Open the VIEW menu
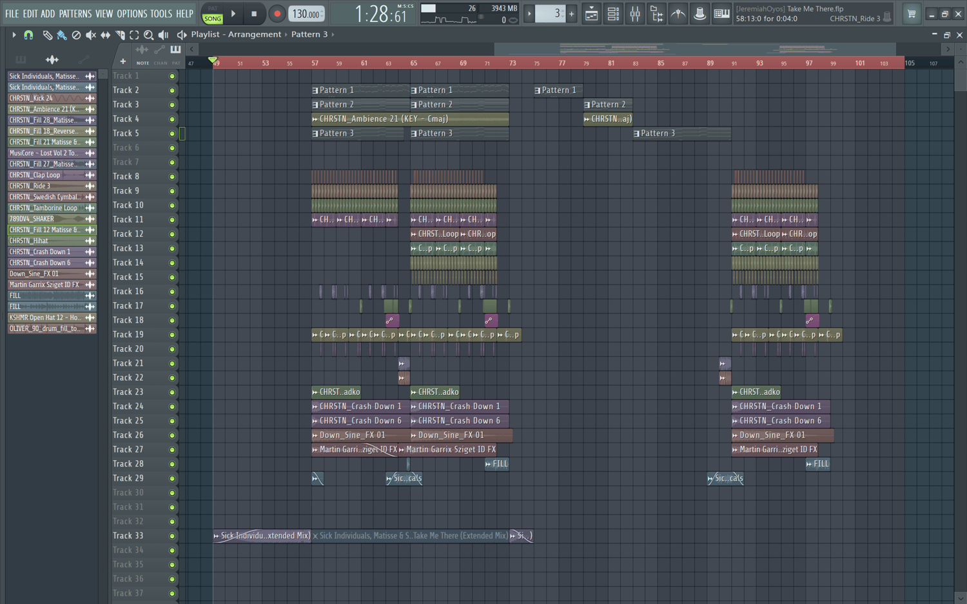This screenshot has width=967, height=604. (104, 14)
